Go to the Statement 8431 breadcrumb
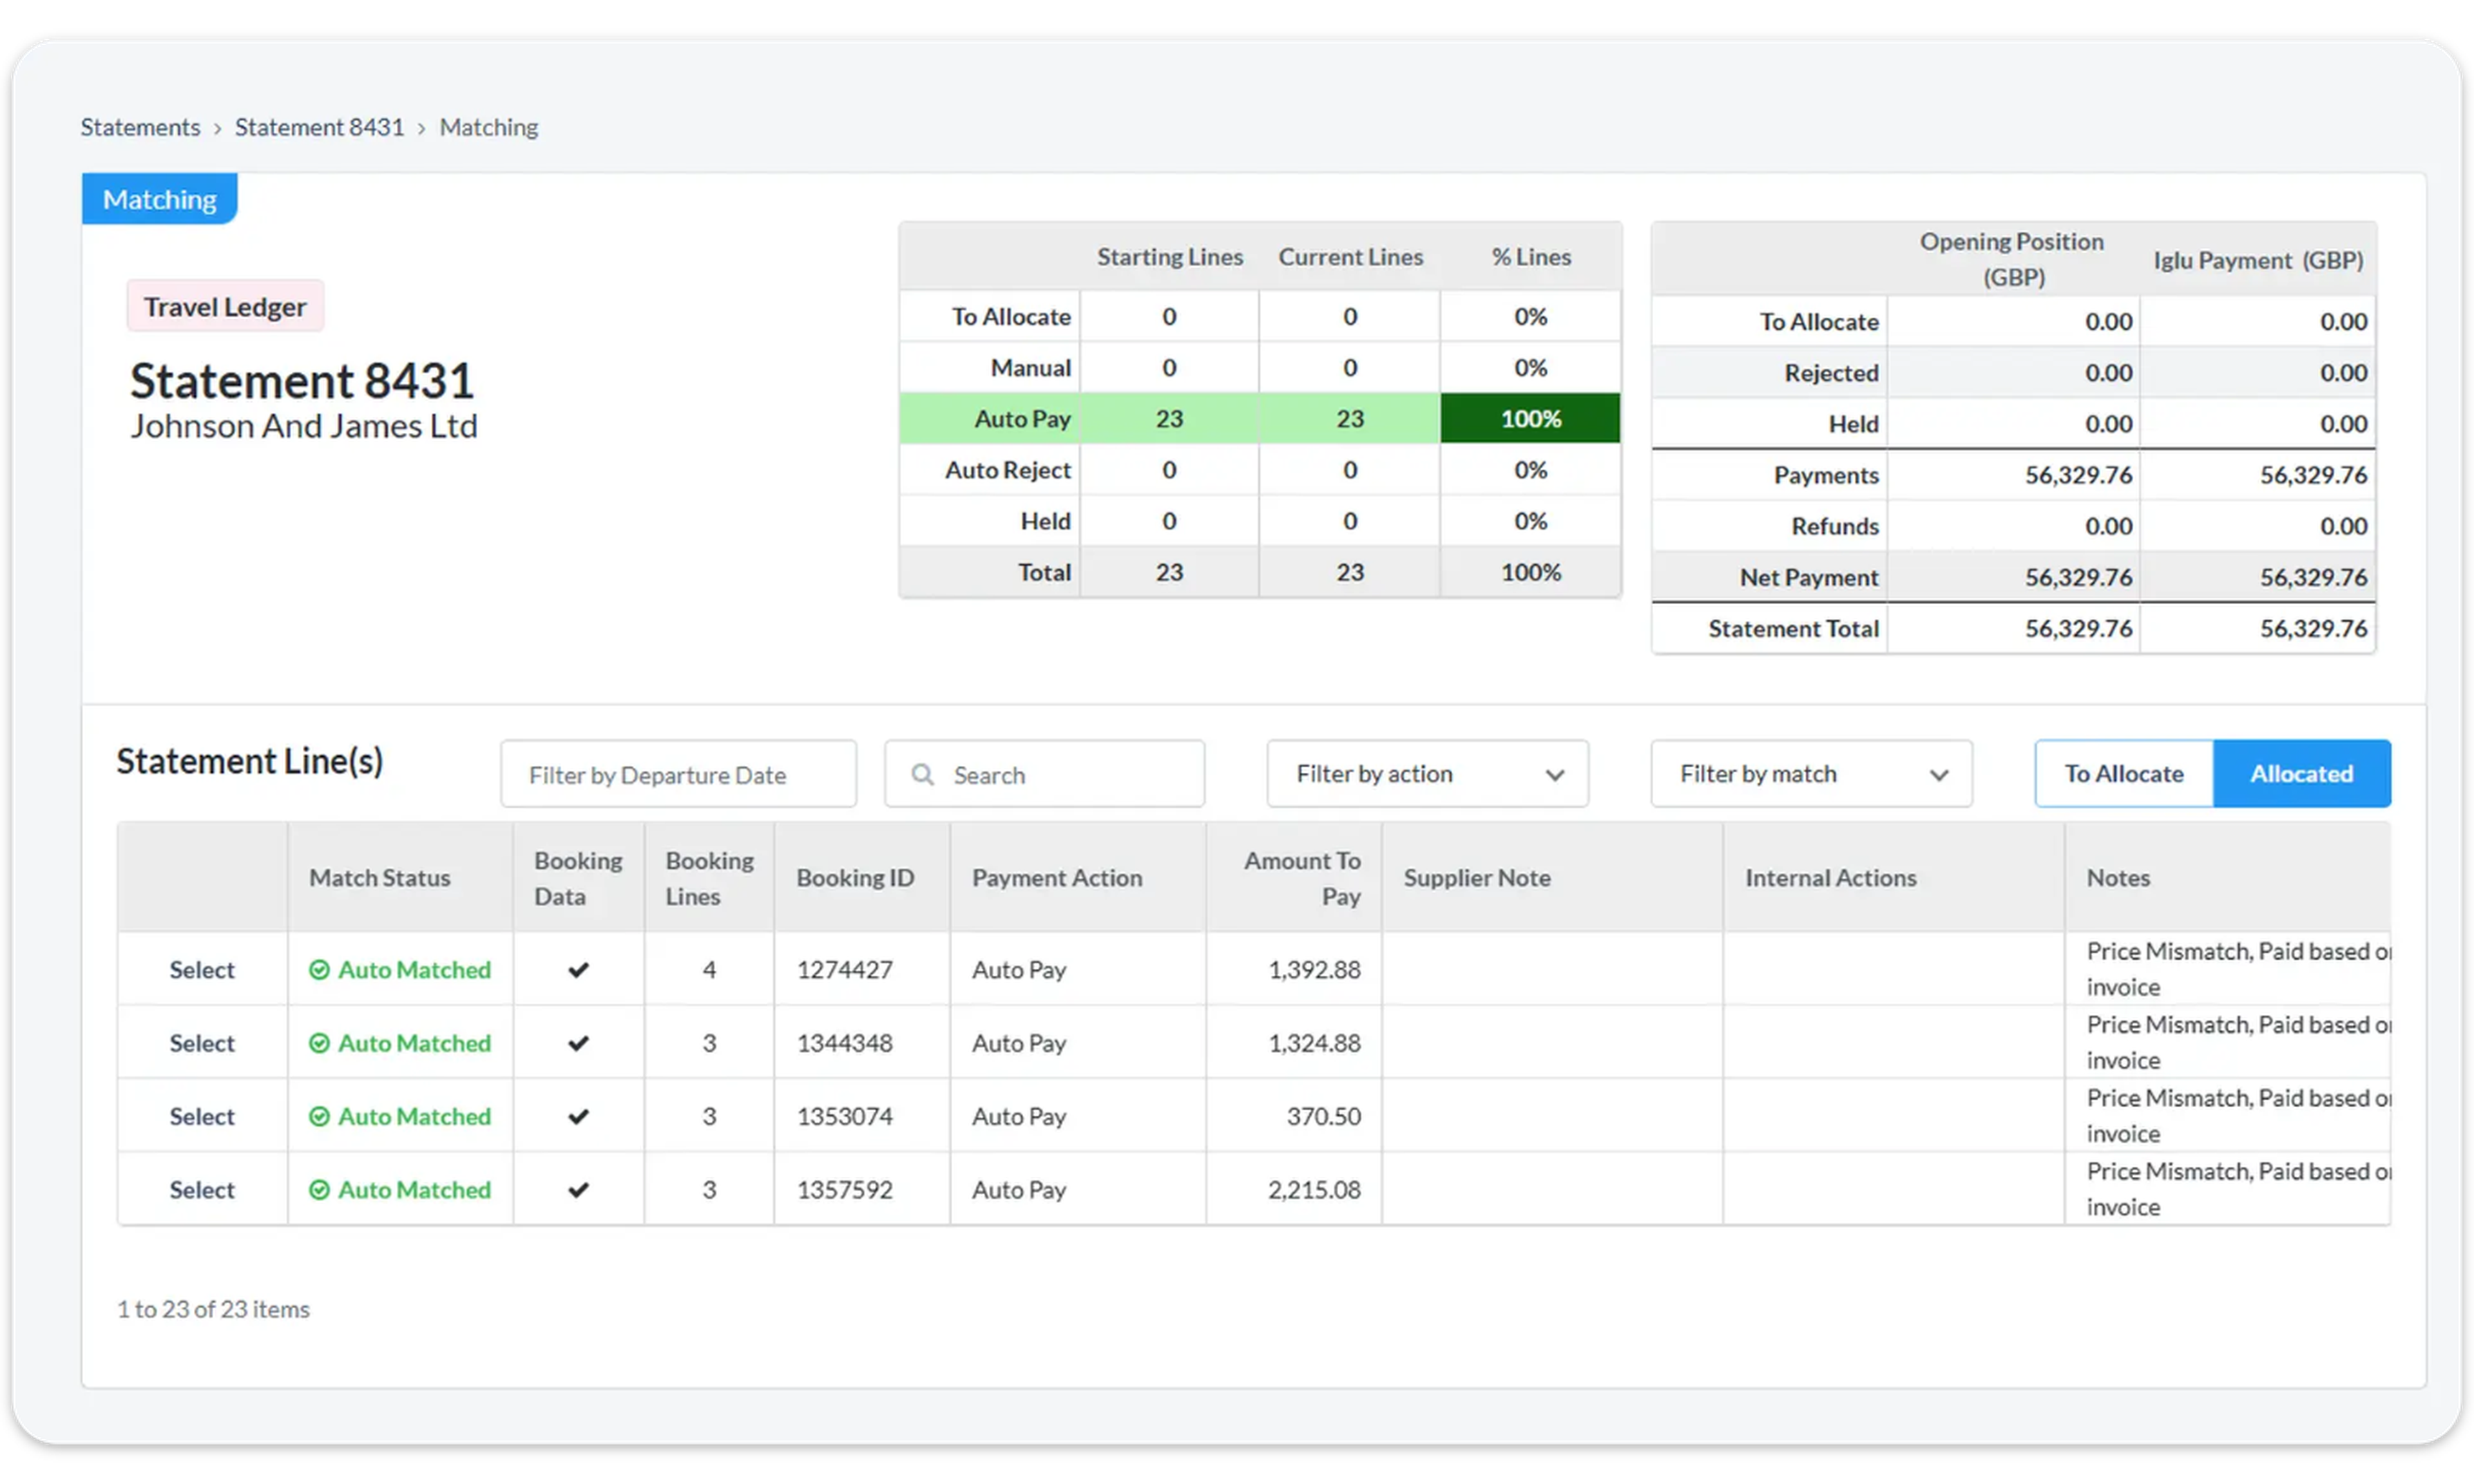Screen dimensions: 2474x1484 (319, 128)
